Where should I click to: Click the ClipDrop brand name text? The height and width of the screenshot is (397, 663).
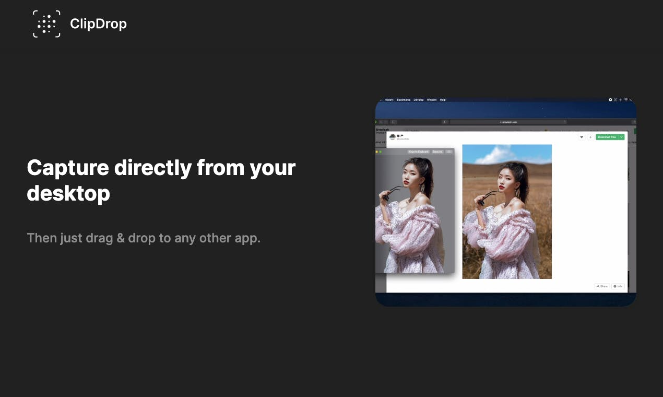pyautogui.click(x=98, y=24)
